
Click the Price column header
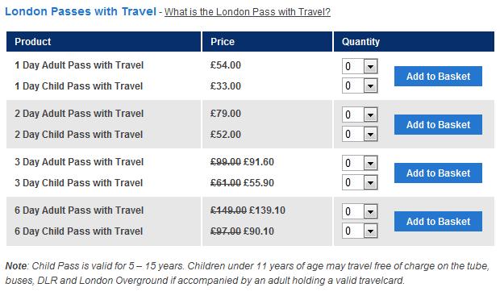(267, 41)
